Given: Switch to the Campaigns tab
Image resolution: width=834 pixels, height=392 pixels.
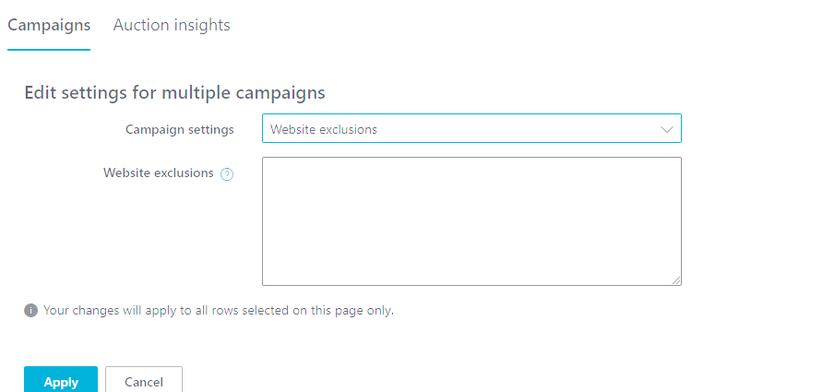Looking at the screenshot, I should 49,25.
